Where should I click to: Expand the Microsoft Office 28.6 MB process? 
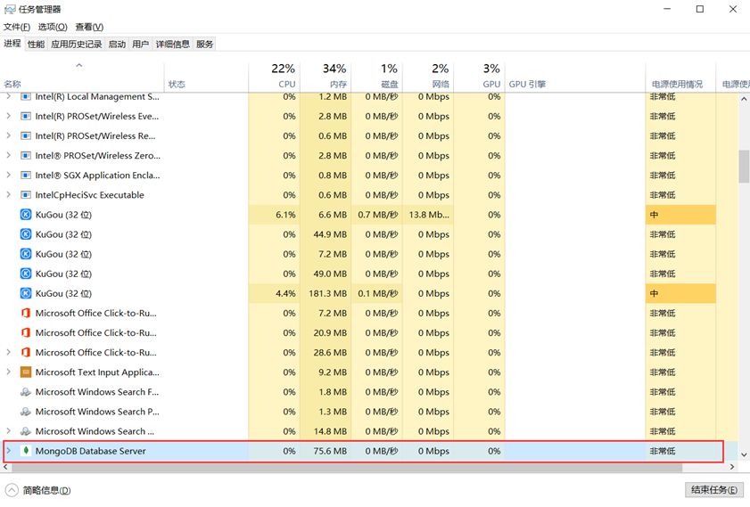point(8,352)
